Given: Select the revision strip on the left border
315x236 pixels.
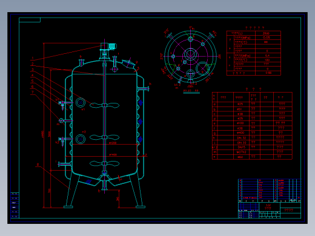Looking at the screenshot, I should (x=15, y=205).
